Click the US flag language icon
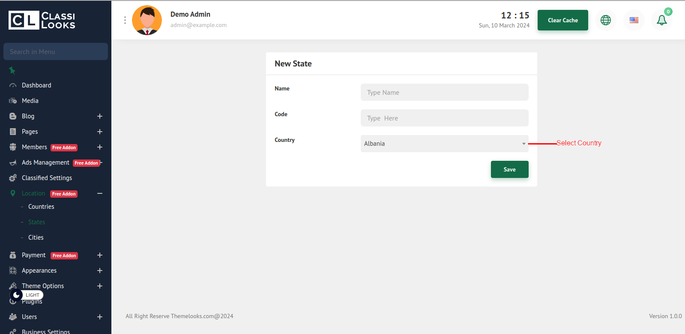Image resolution: width=685 pixels, height=334 pixels. (634, 20)
